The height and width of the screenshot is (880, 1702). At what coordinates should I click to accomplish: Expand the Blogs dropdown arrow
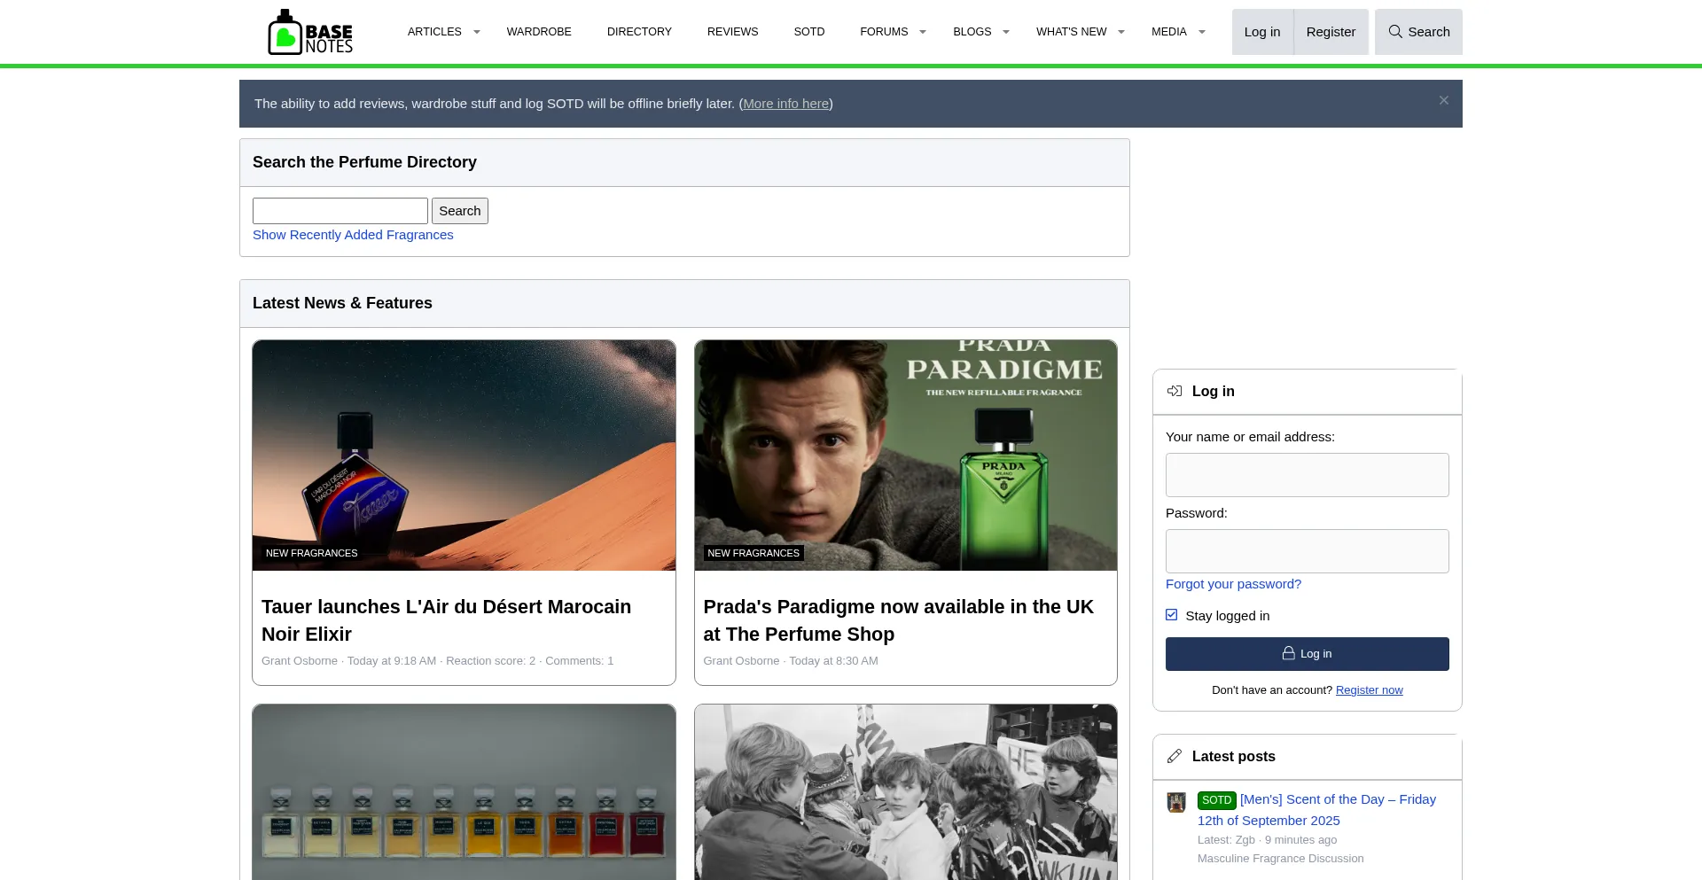(x=1006, y=32)
